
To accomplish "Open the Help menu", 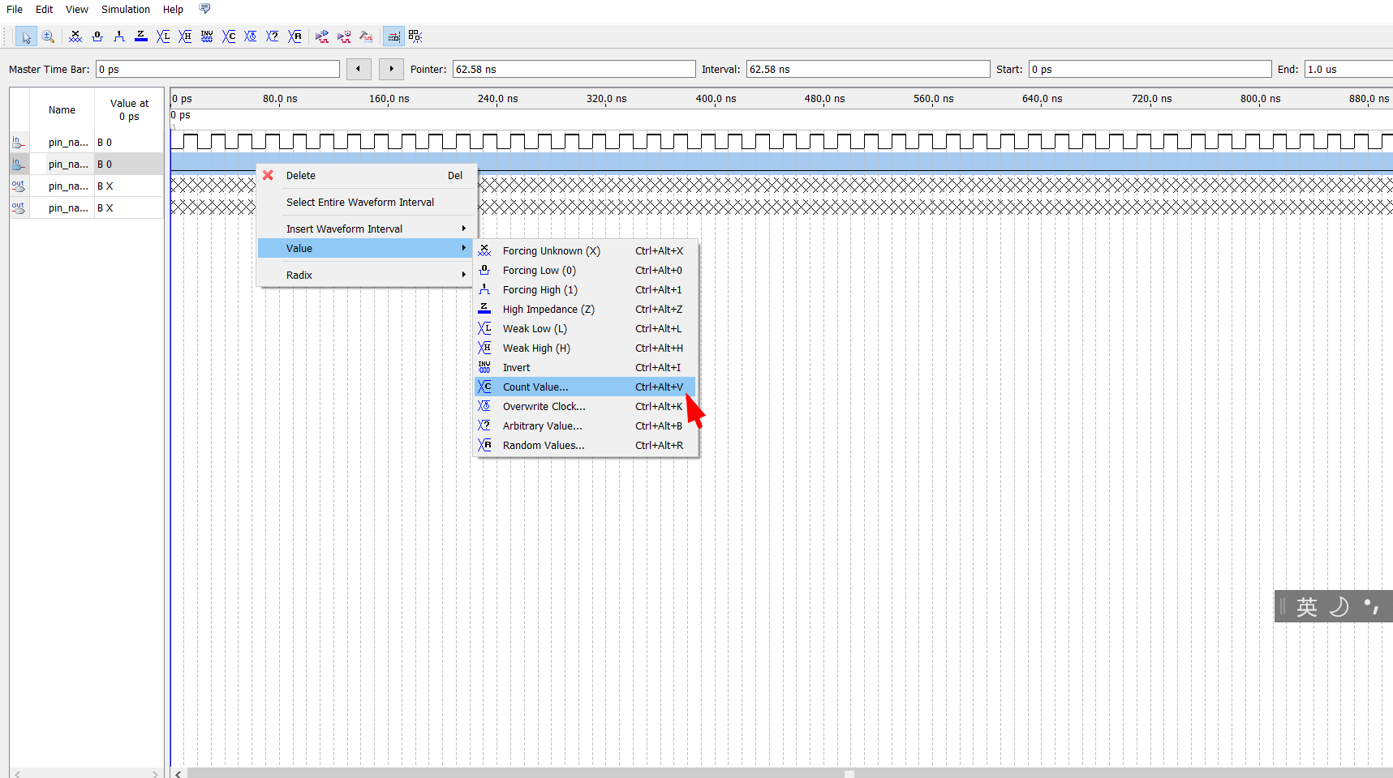I will [x=173, y=9].
